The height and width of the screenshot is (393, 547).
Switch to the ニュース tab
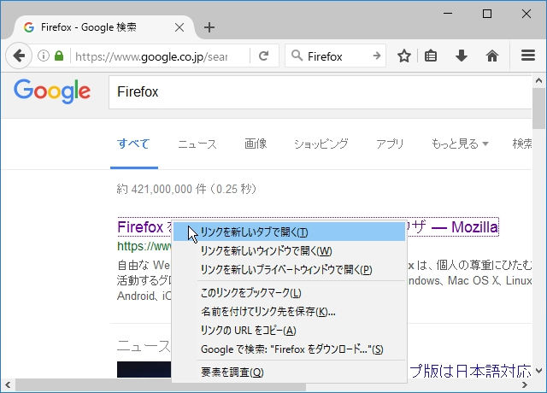pyautogui.click(x=197, y=144)
